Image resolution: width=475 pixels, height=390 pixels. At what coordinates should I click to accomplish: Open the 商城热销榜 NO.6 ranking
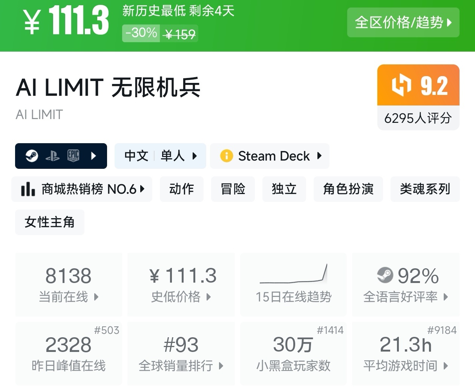82,189
